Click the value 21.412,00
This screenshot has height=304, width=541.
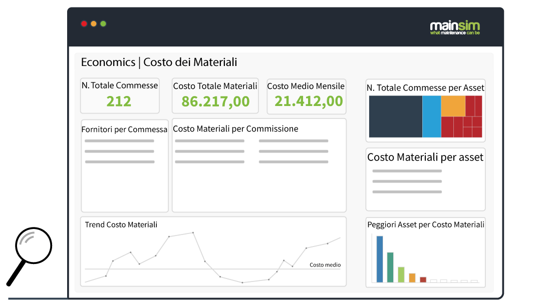(309, 101)
